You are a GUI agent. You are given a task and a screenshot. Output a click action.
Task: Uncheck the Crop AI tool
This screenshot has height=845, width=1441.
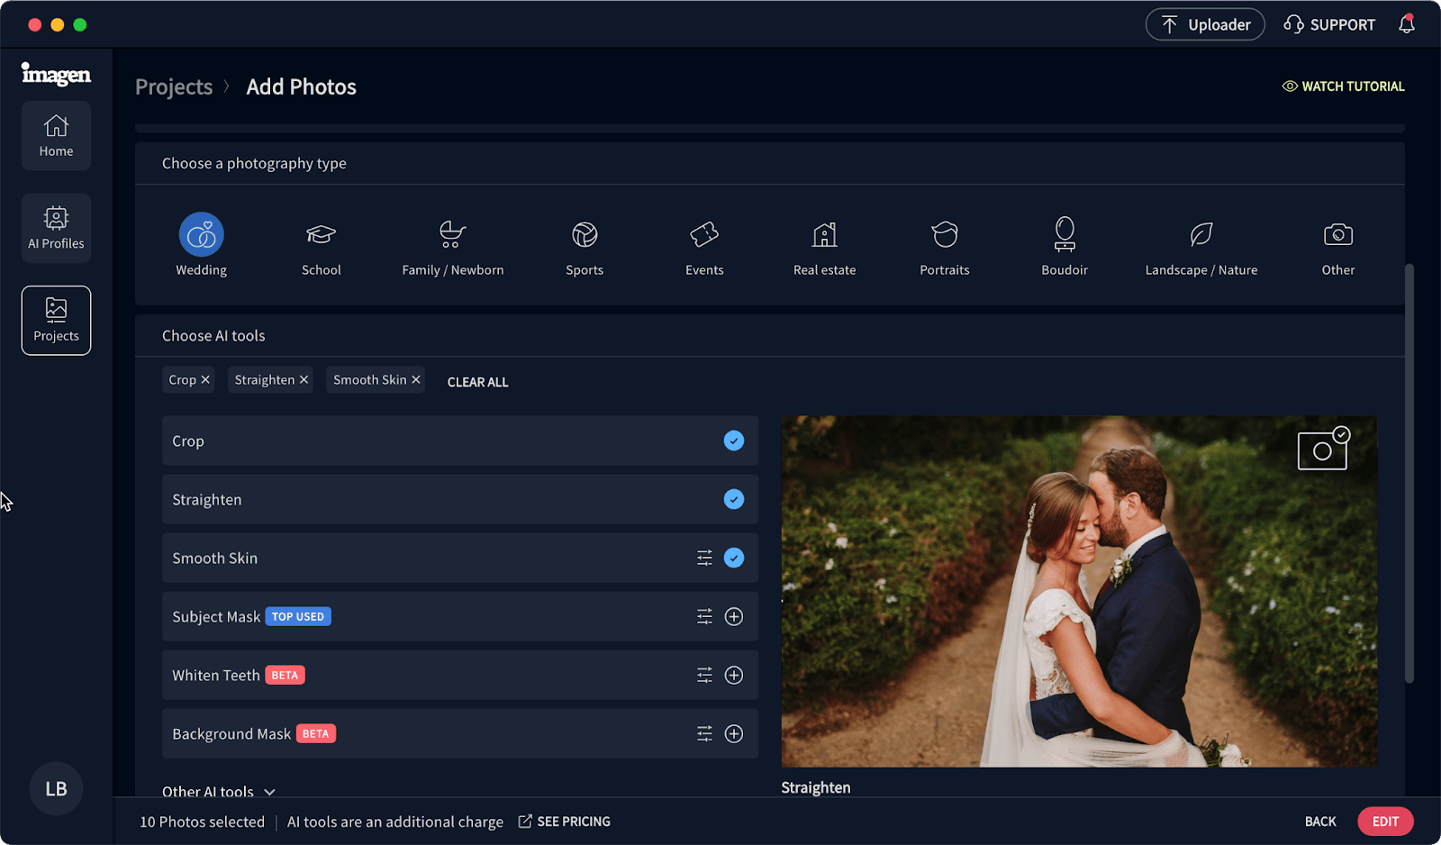coord(734,441)
